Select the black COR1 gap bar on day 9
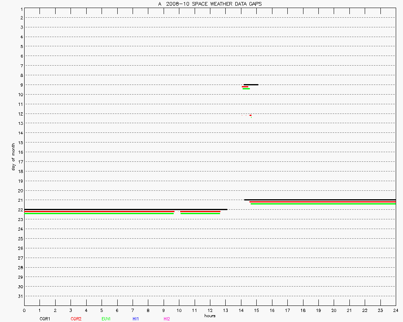 pyautogui.click(x=251, y=85)
